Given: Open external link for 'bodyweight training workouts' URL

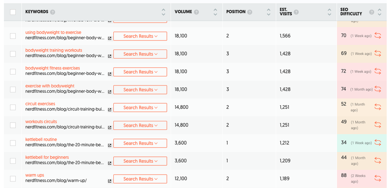Looking at the screenshot, I should [109, 57].
